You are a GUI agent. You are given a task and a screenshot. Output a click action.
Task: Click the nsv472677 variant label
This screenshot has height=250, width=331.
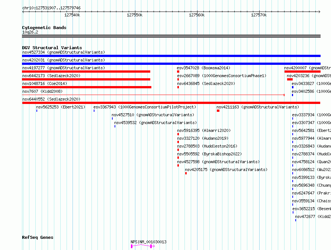tap(313, 216)
